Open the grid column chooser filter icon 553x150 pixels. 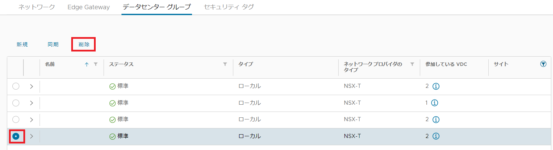[543, 64]
